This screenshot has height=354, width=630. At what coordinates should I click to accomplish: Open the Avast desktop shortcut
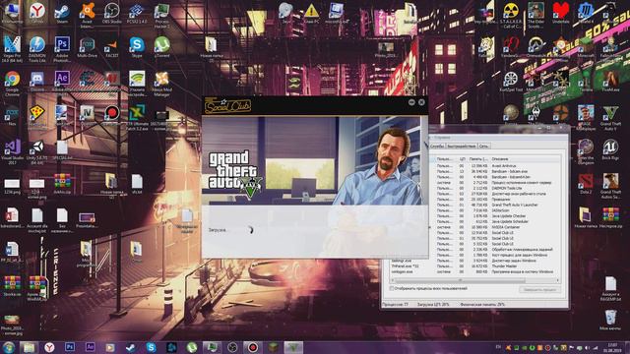click(x=87, y=14)
